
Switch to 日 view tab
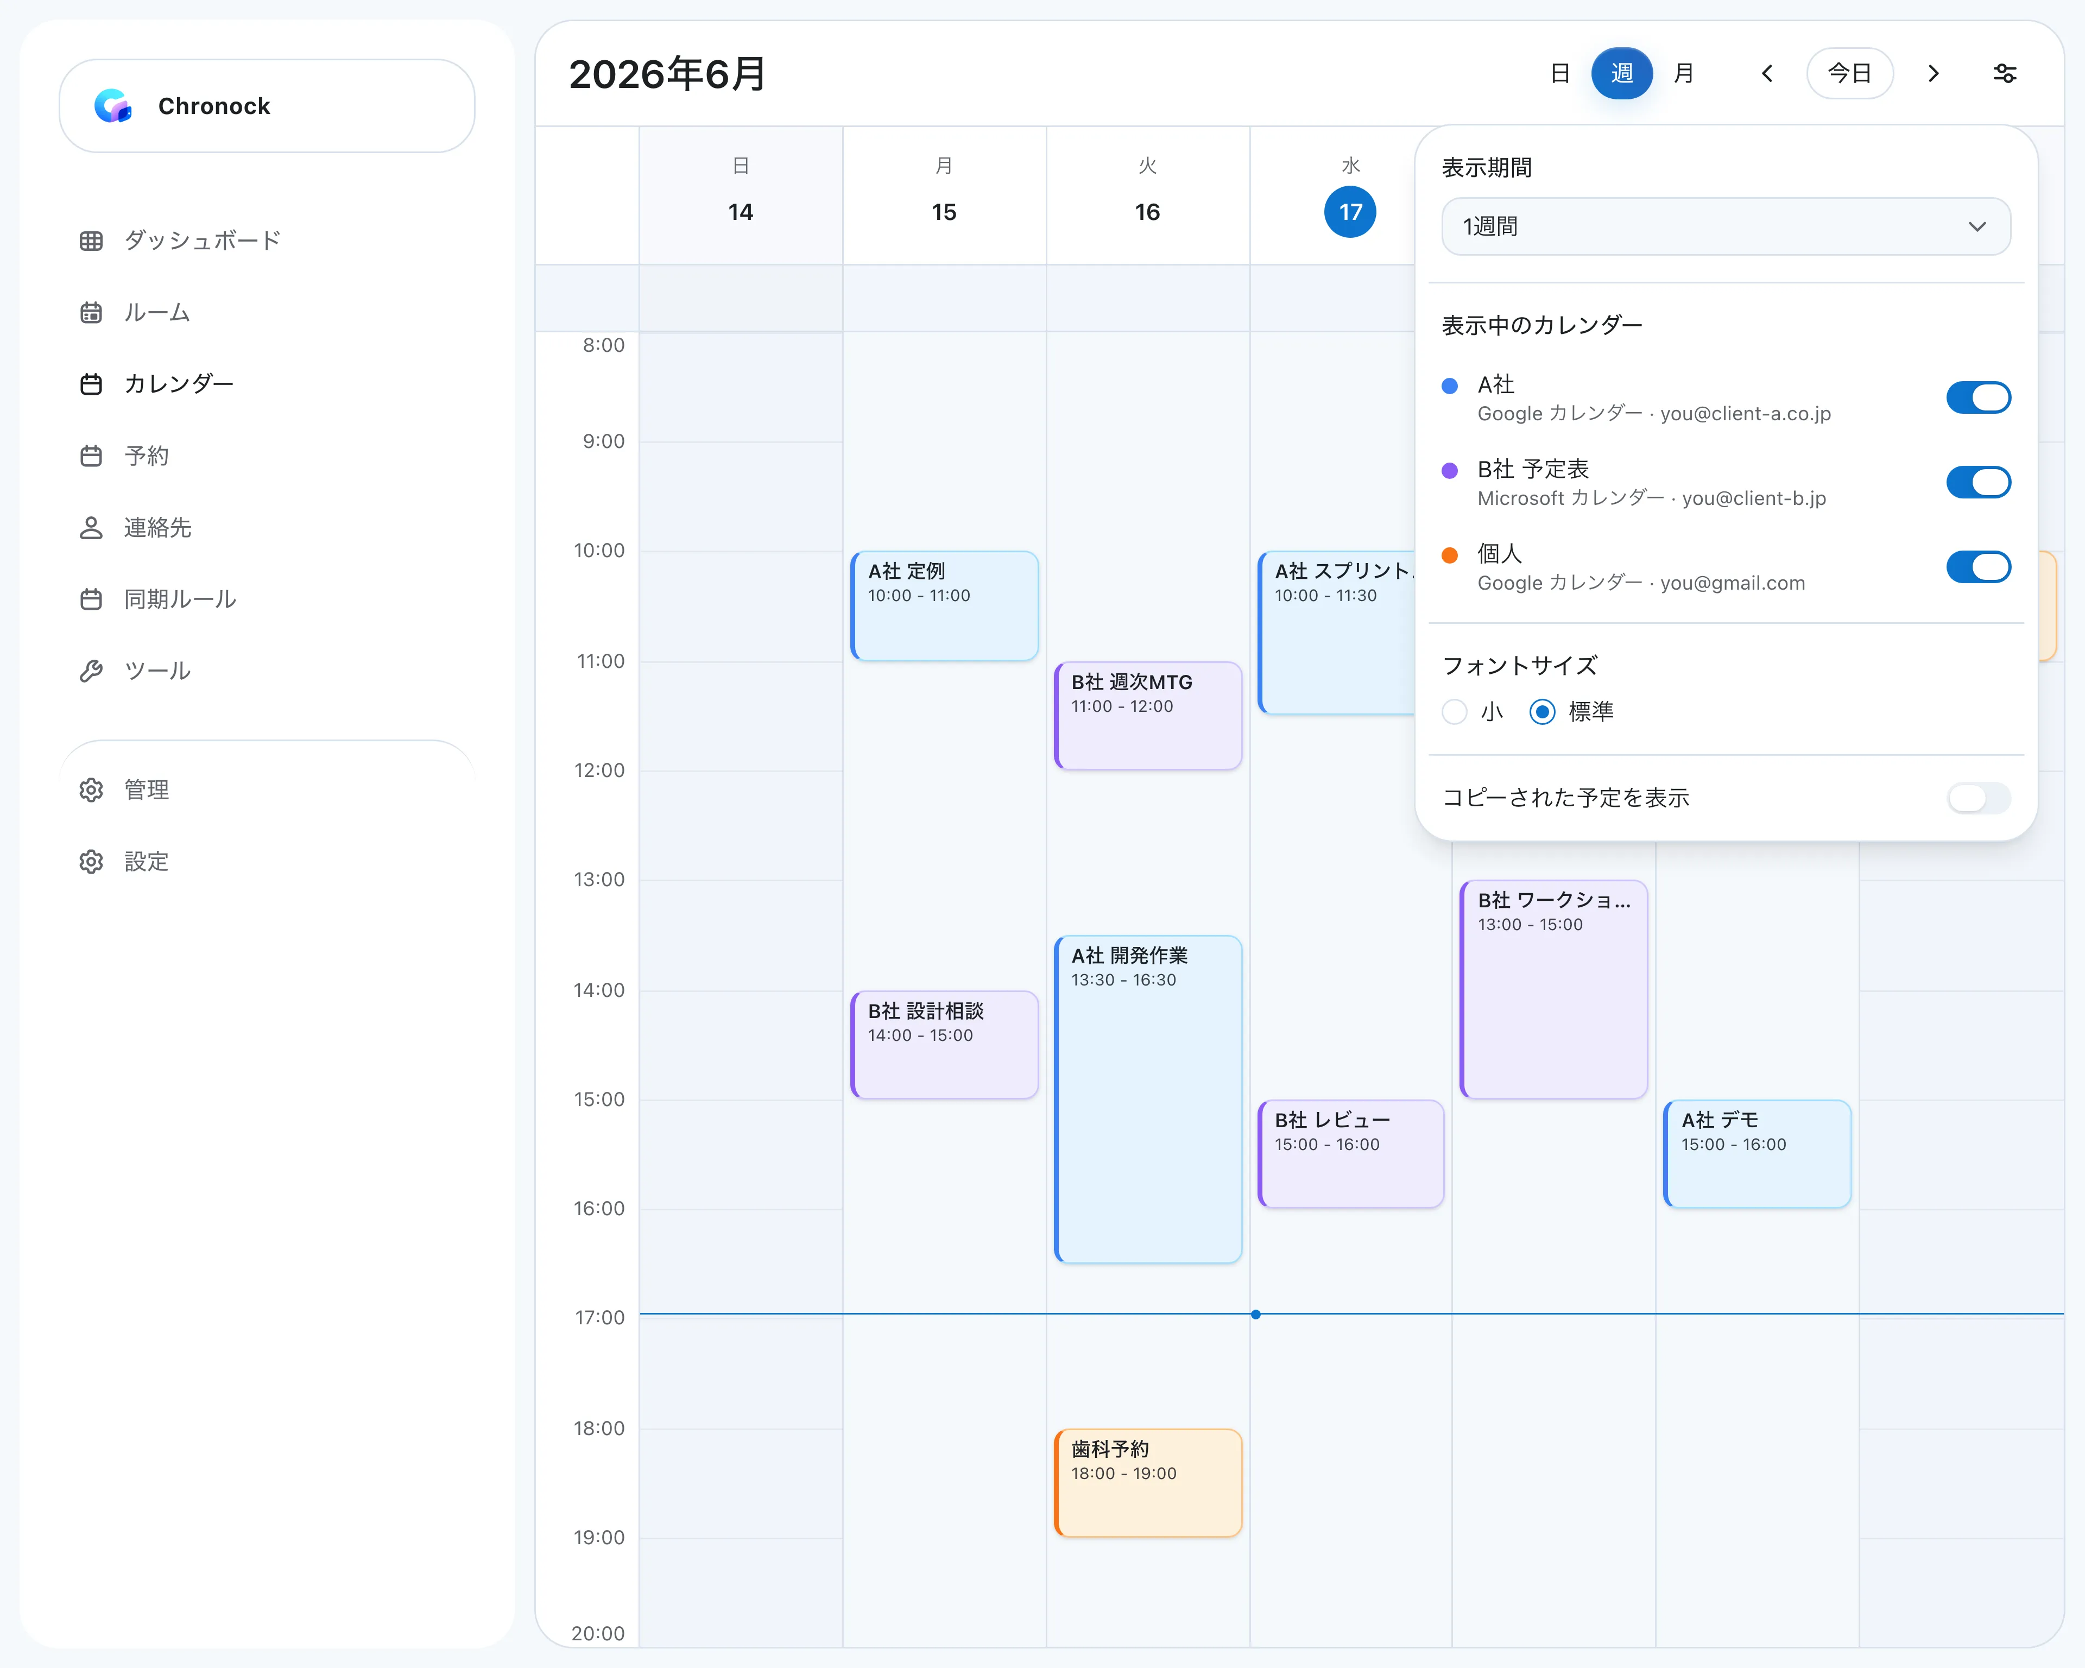tap(1560, 73)
